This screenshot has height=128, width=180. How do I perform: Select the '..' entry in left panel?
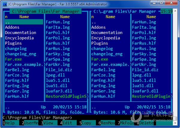click(x=24, y=22)
